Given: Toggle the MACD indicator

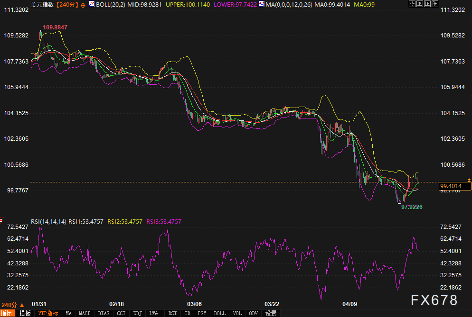Looking at the screenshot, I should (85, 313).
